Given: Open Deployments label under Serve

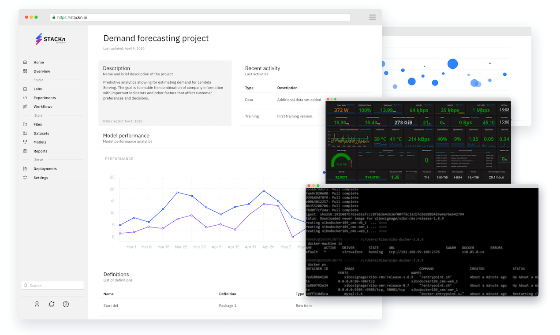Looking at the screenshot, I should click(x=45, y=169).
